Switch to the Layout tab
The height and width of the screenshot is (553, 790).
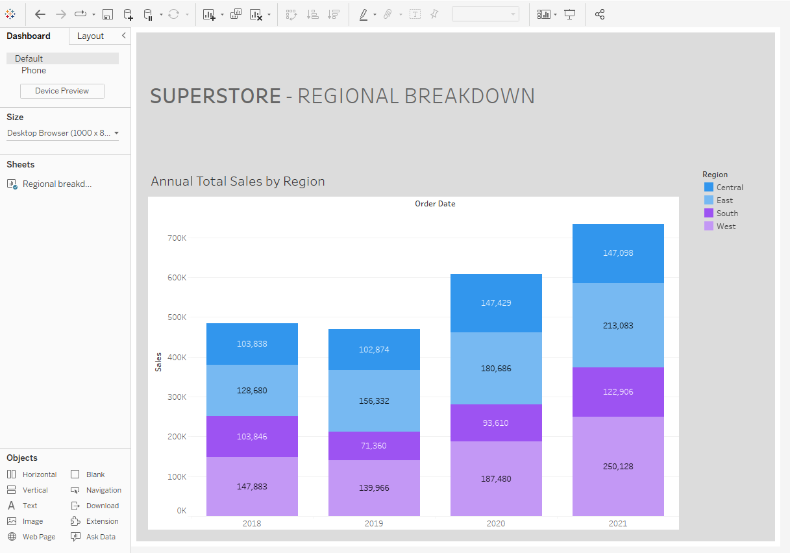90,36
